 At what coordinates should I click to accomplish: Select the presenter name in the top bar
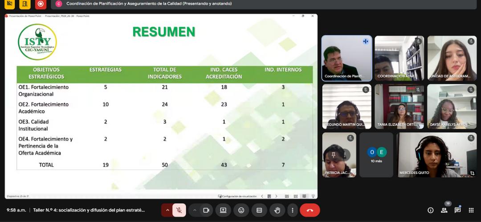point(149,4)
